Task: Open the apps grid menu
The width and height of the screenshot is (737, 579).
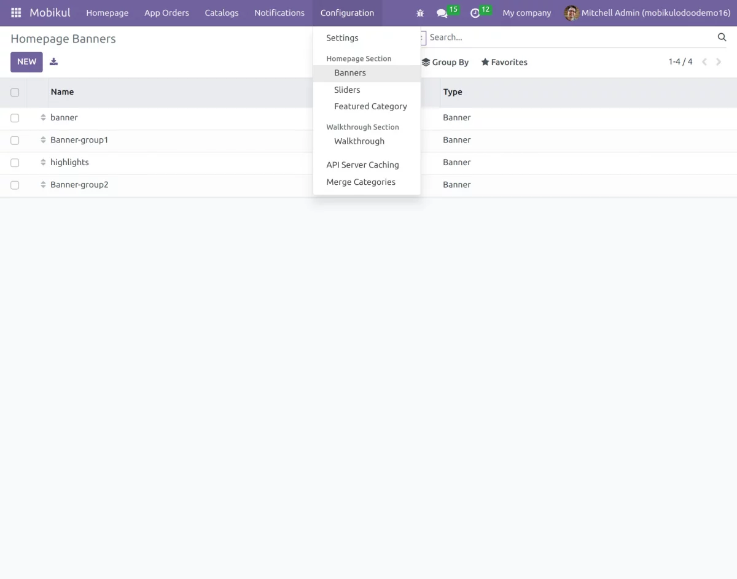Action: click(15, 12)
